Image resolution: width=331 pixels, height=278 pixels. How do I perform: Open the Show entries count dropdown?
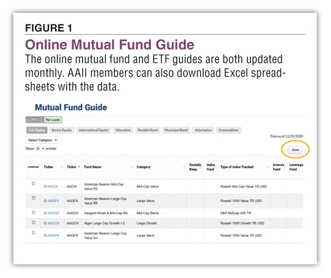point(40,149)
